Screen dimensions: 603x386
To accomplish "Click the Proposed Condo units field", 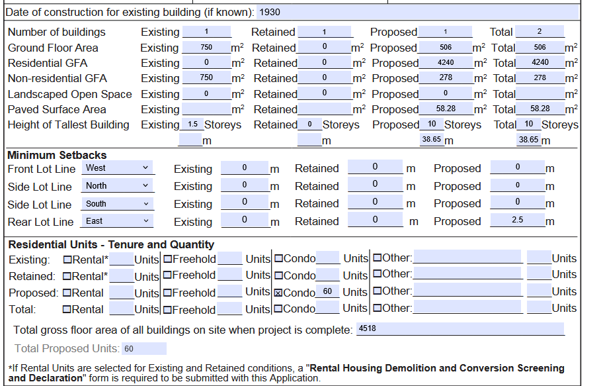I will [327, 292].
